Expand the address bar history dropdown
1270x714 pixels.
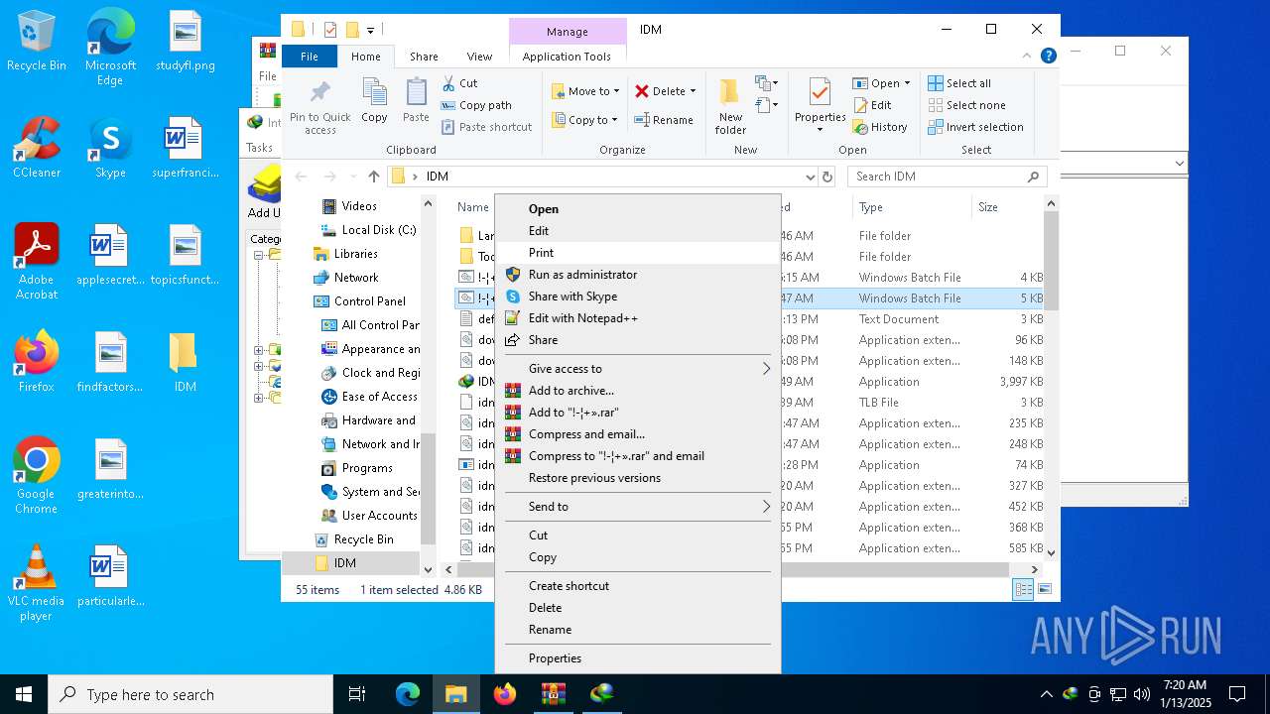810,177
